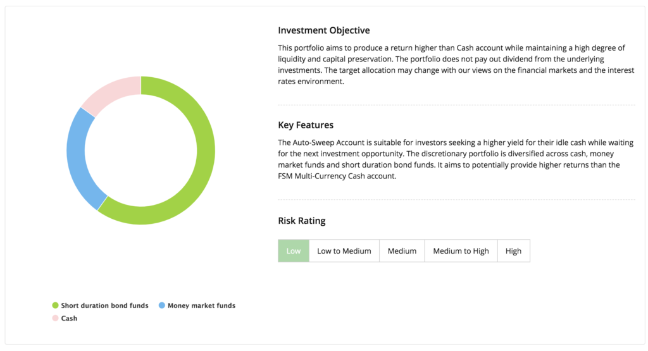Click the green Short duration bond funds legend dot

click(x=56, y=305)
